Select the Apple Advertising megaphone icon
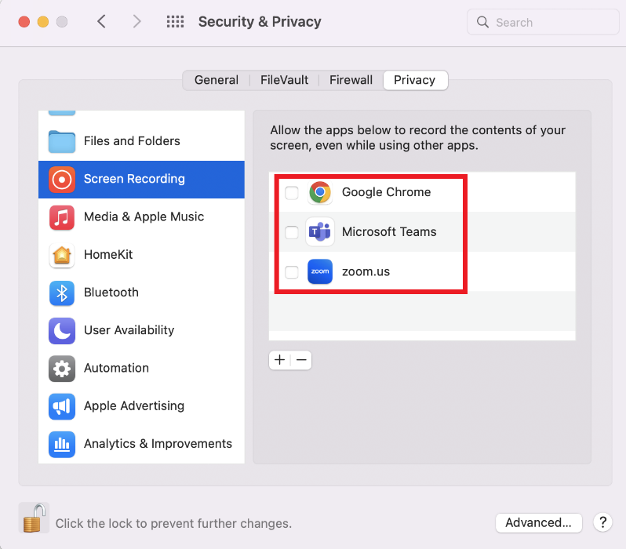 (x=62, y=405)
